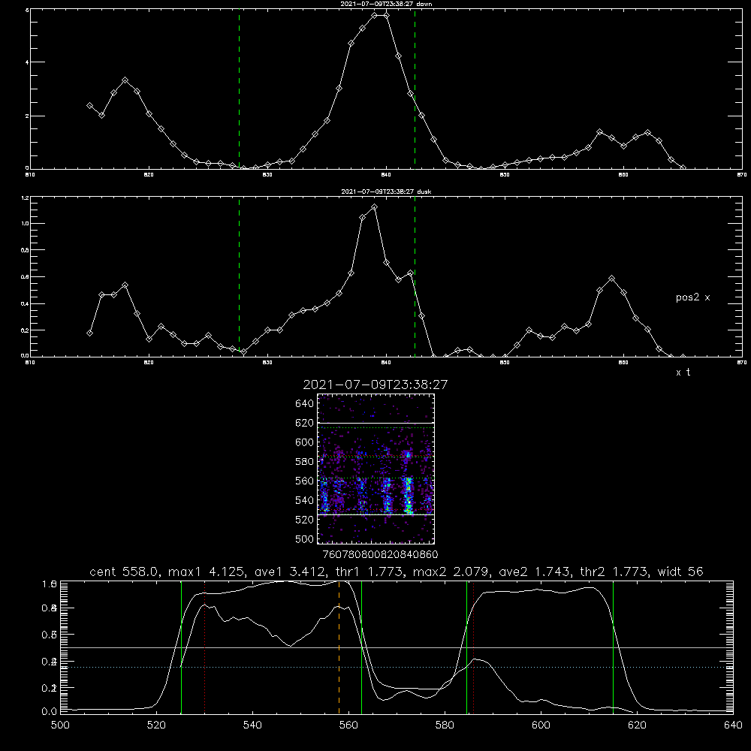Click the spectrogram y-axis label '600'
The width and height of the screenshot is (751, 751).
coord(305,442)
